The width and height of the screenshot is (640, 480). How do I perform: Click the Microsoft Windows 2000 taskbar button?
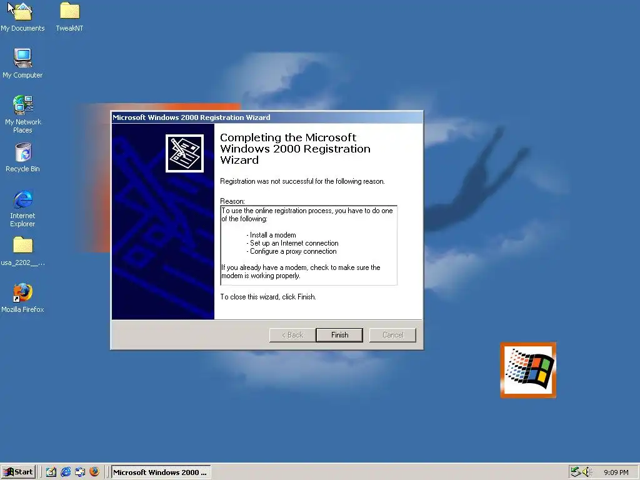[x=161, y=472]
